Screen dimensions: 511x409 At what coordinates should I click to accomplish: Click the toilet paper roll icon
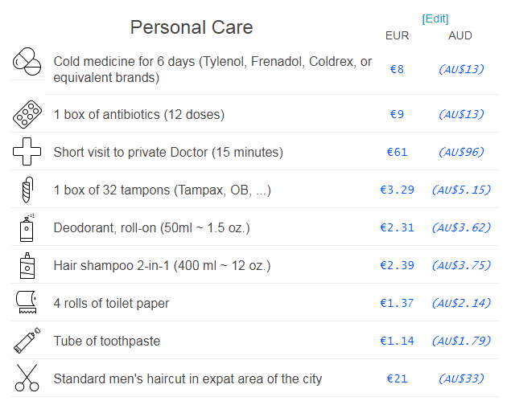coord(27,302)
